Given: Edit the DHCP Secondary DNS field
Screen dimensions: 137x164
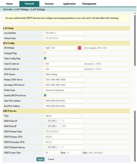Looking at the screenshot, I should click(64, 142).
